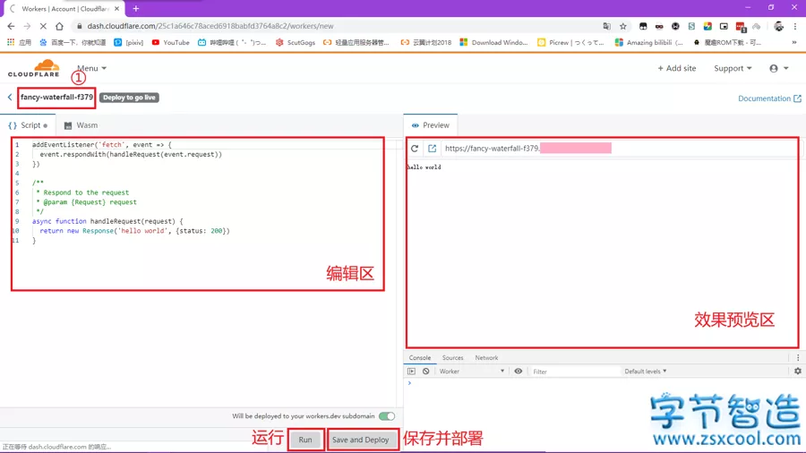Show more bookmarks overflow chevron
806x453 pixels.
794,42
